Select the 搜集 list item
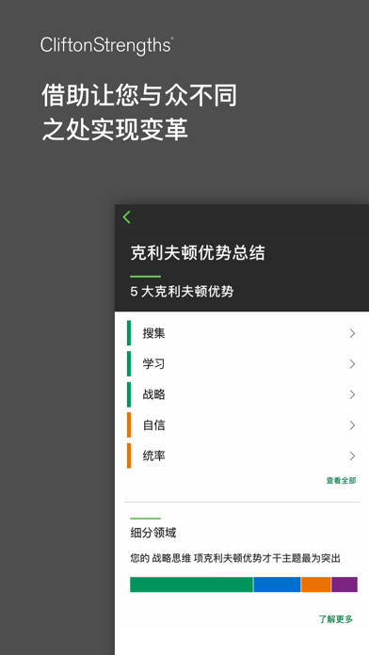The height and width of the screenshot is (655, 369). pyautogui.click(x=242, y=333)
